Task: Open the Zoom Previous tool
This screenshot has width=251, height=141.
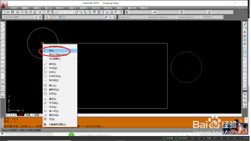Action: [89, 12]
